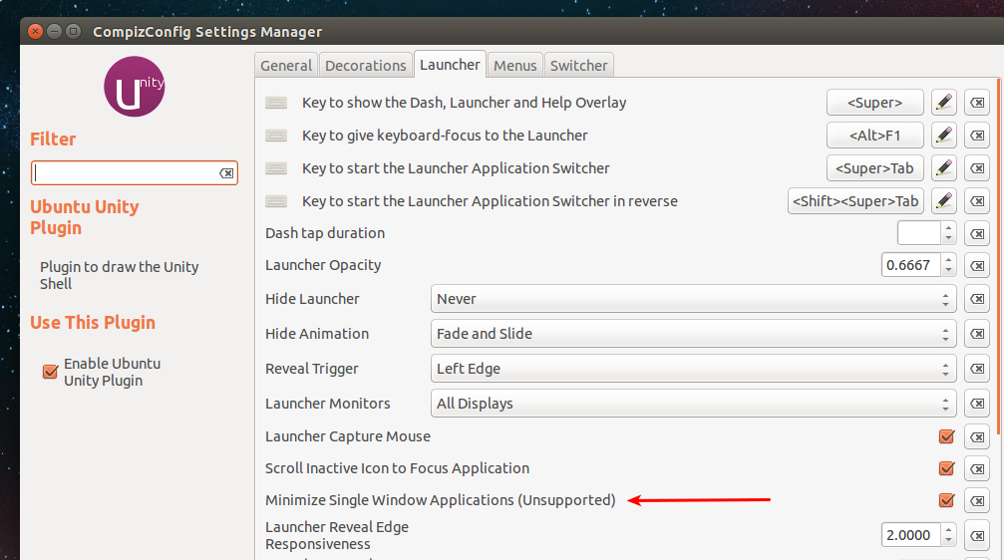Click the orange vertical scrollbar
1004x560 pixels.
tap(998, 256)
